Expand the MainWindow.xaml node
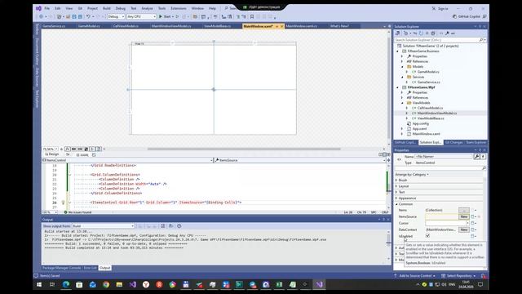Image resolution: width=522 pixels, height=294 pixels. [x=402, y=134]
